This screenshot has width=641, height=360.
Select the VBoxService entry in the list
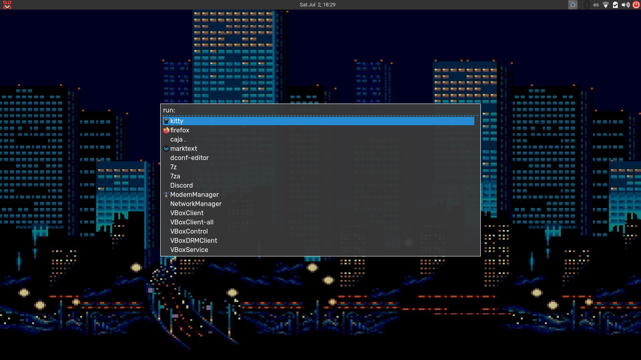tap(189, 249)
